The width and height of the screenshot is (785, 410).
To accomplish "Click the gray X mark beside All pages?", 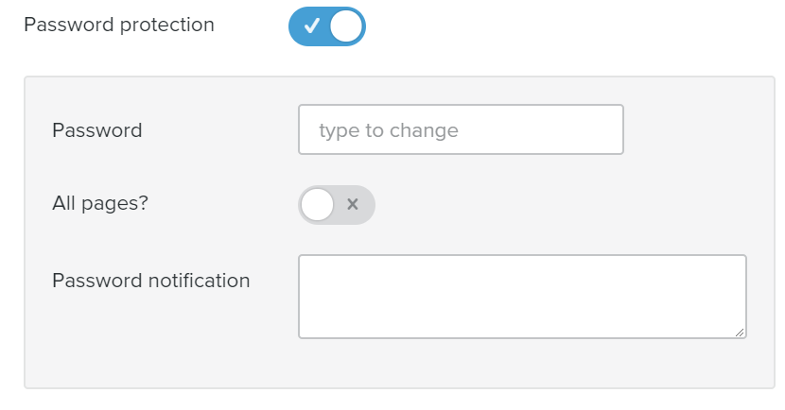I will 353,204.
